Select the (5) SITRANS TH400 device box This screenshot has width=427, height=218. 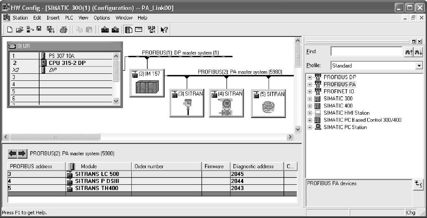point(269,103)
